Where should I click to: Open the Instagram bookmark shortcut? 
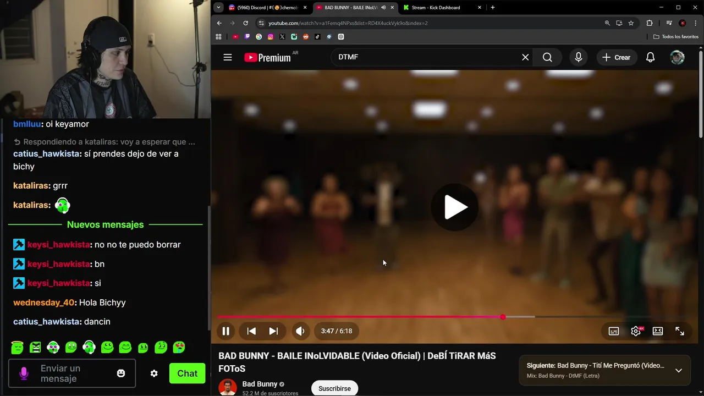tap(271, 37)
